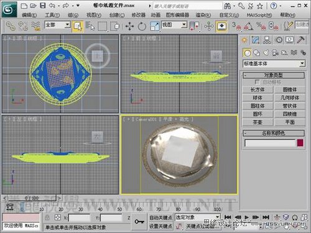
Task: Switch to the Create command panel tab
Action: 244,40
